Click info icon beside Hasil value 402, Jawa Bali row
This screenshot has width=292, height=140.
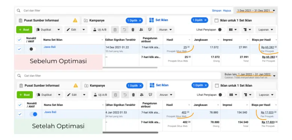[x=188, y=112]
